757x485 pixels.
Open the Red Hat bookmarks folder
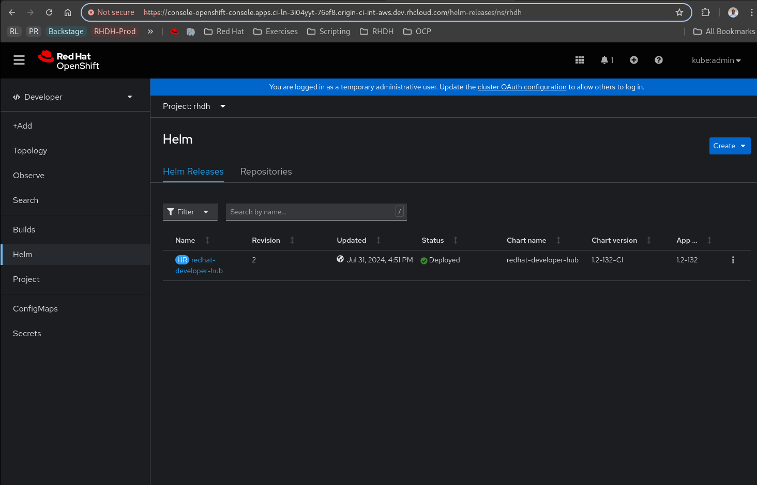click(x=224, y=32)
